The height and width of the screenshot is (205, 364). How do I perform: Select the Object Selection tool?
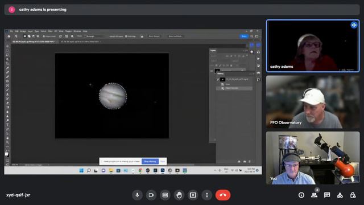point(7,59)
